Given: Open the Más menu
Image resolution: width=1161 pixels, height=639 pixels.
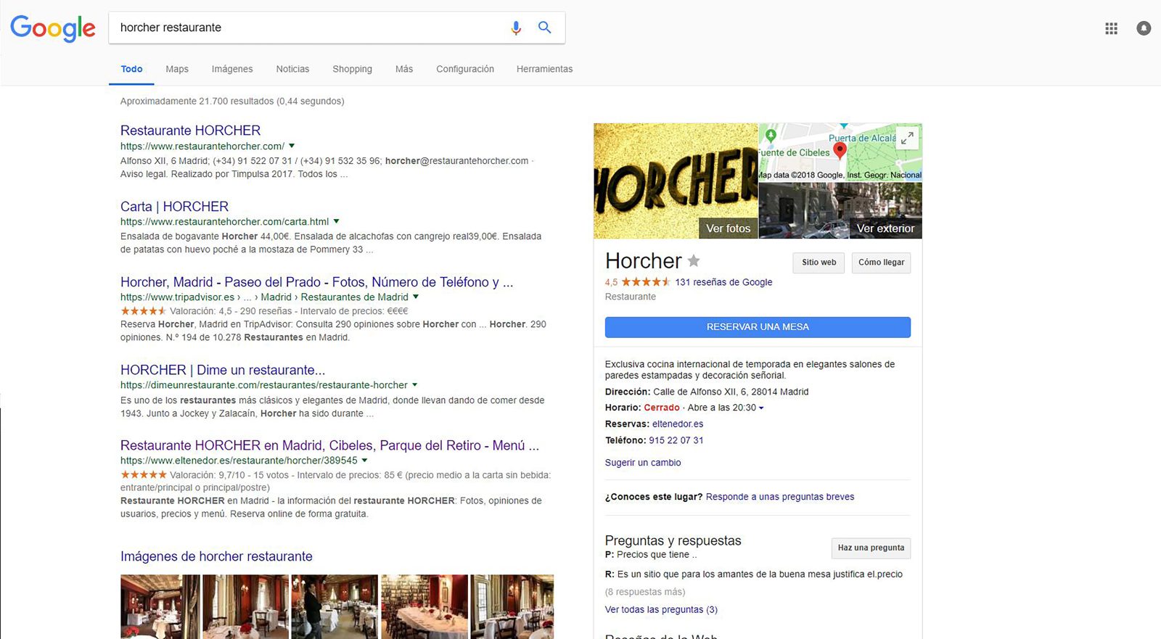Looking at the screenshot, I should pyautogui.click(x=404, y=69).
